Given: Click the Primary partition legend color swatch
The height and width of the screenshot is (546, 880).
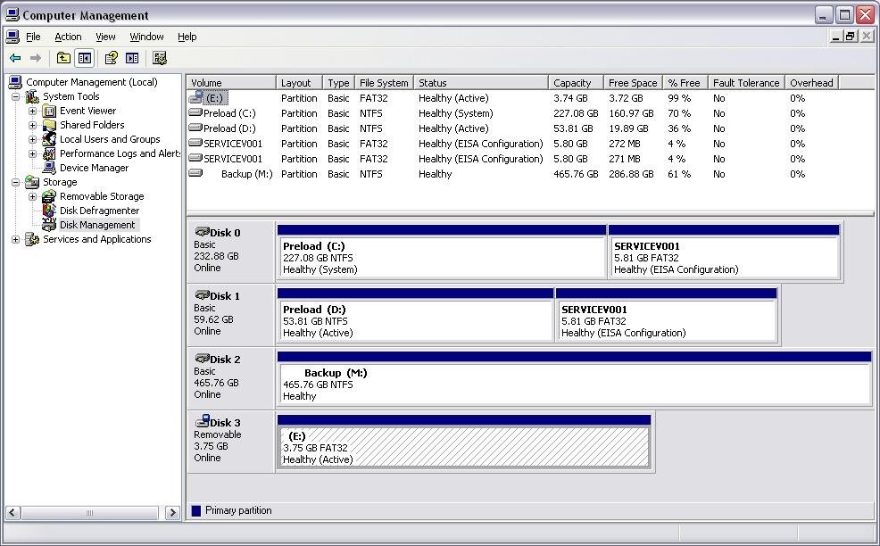Looking at the screenshot, I should point(196,511).
